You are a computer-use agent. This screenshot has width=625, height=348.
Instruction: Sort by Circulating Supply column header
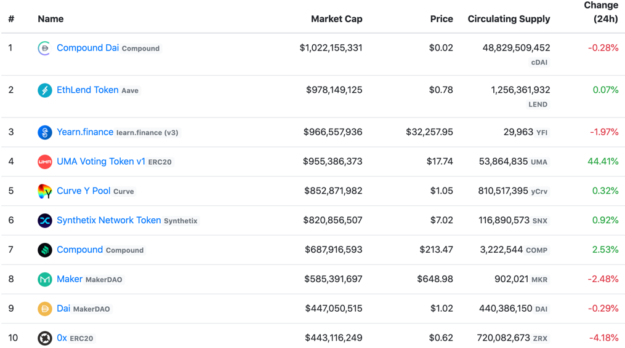509,19
